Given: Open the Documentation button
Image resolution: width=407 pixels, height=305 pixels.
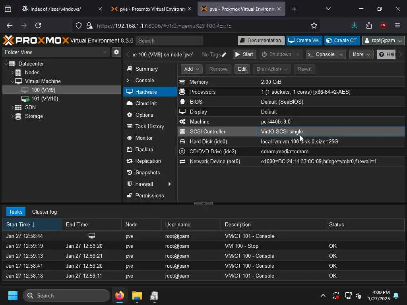Looking at the screenshot, I should click(261, 41).
